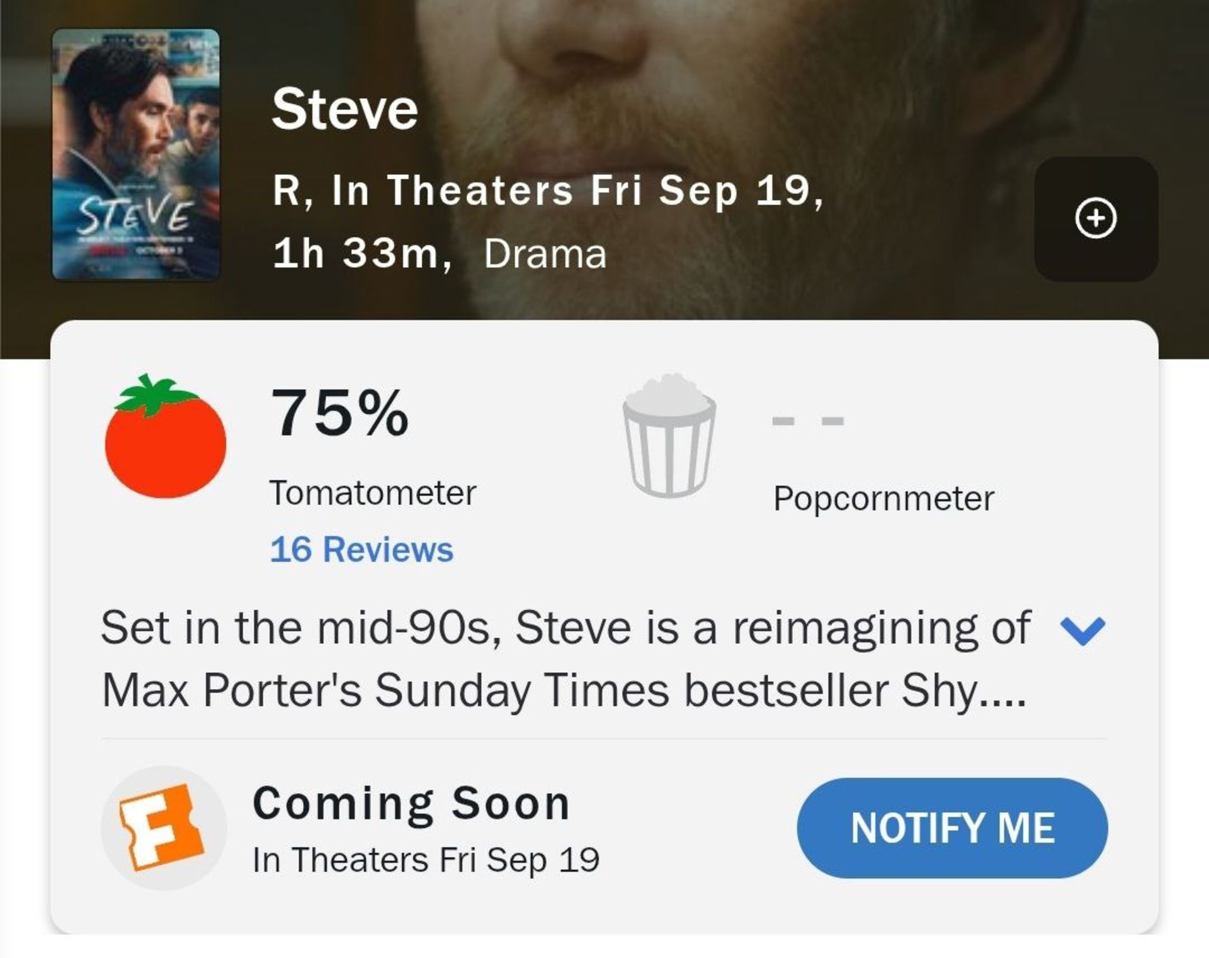The image size is (1209, 958).
Task: Click the 'R, In Theaters Fri Sep 19' header line
Action: pyautogui.click(x=548, y=189)
